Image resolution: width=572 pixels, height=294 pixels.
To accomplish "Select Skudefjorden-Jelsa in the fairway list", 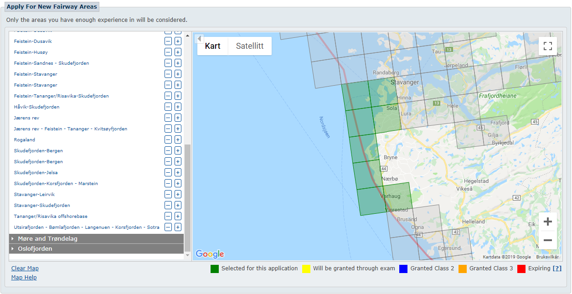I will 36,172.
